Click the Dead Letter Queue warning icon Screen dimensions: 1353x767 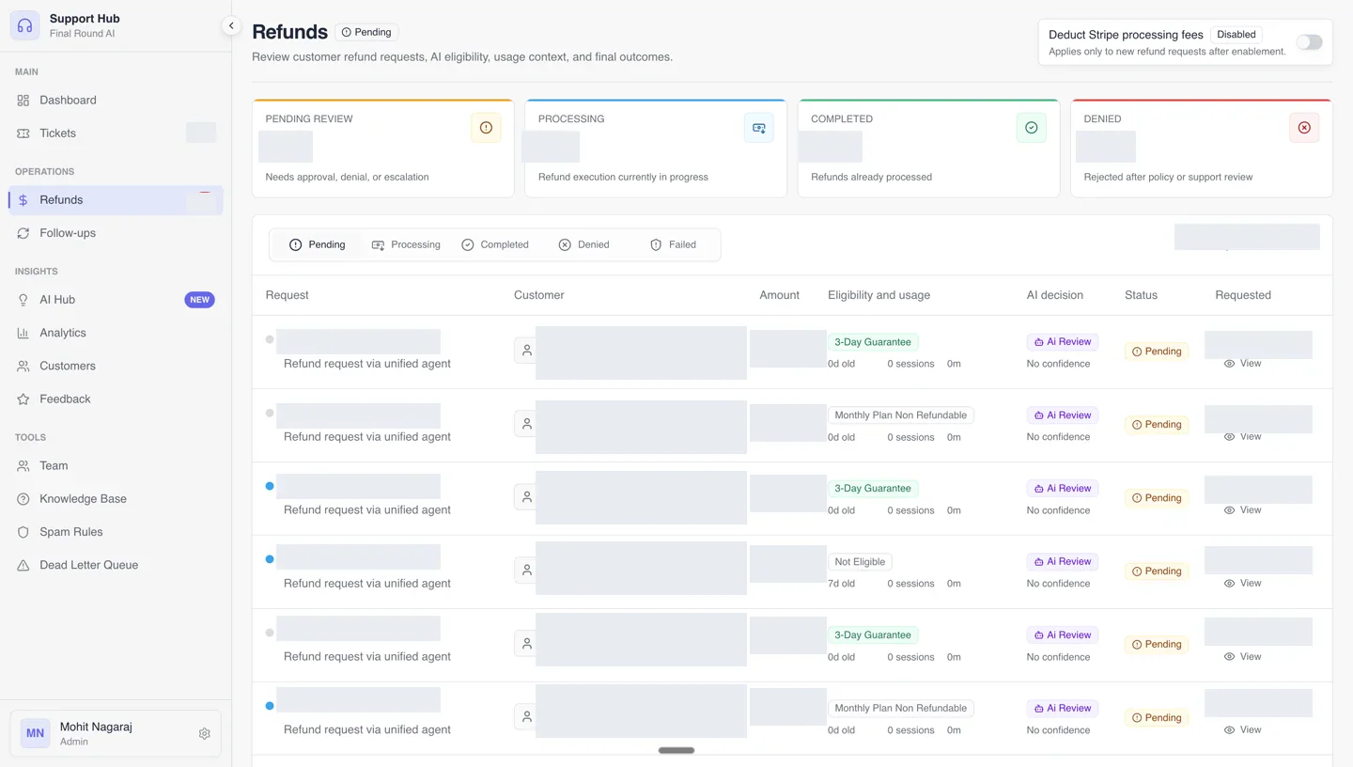23,566
